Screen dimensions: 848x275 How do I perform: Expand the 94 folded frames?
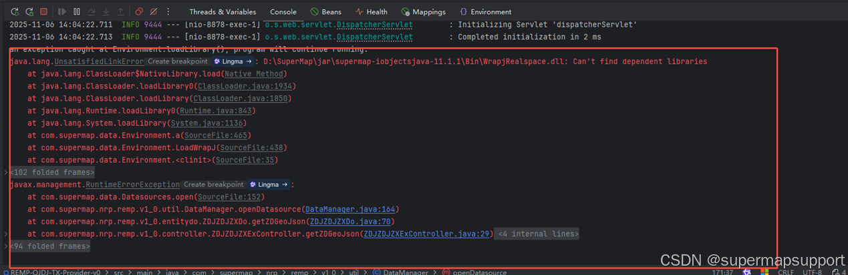click(x=49, y=246)
